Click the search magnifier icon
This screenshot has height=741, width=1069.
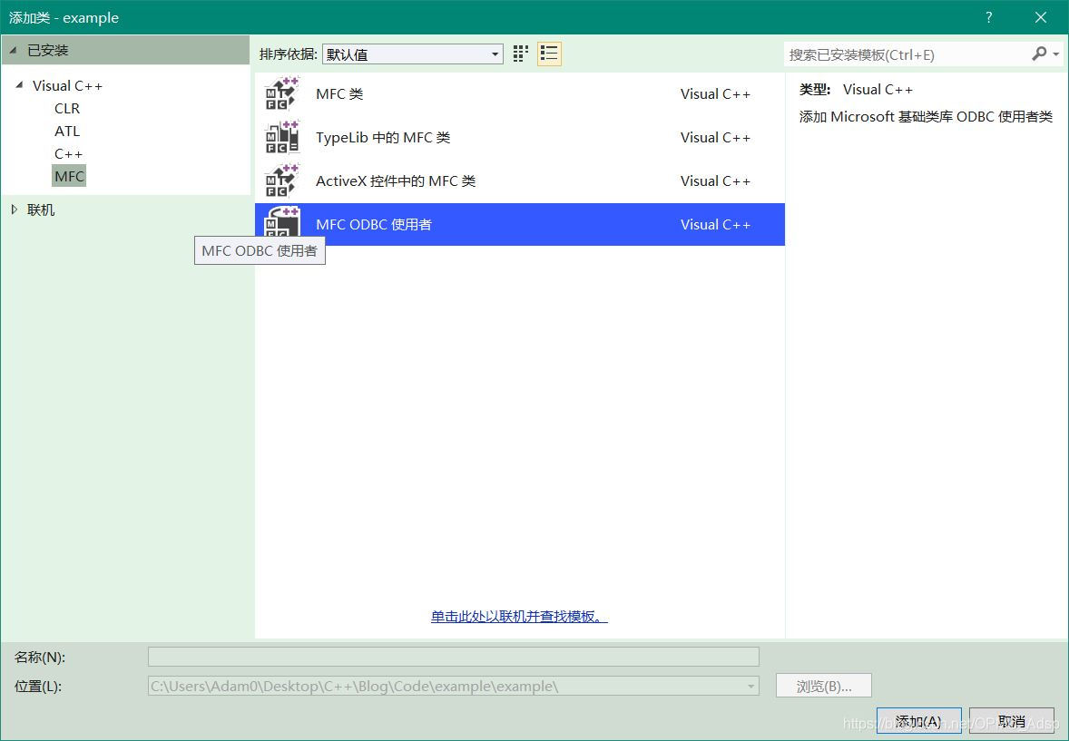(x=1038, y=54)
